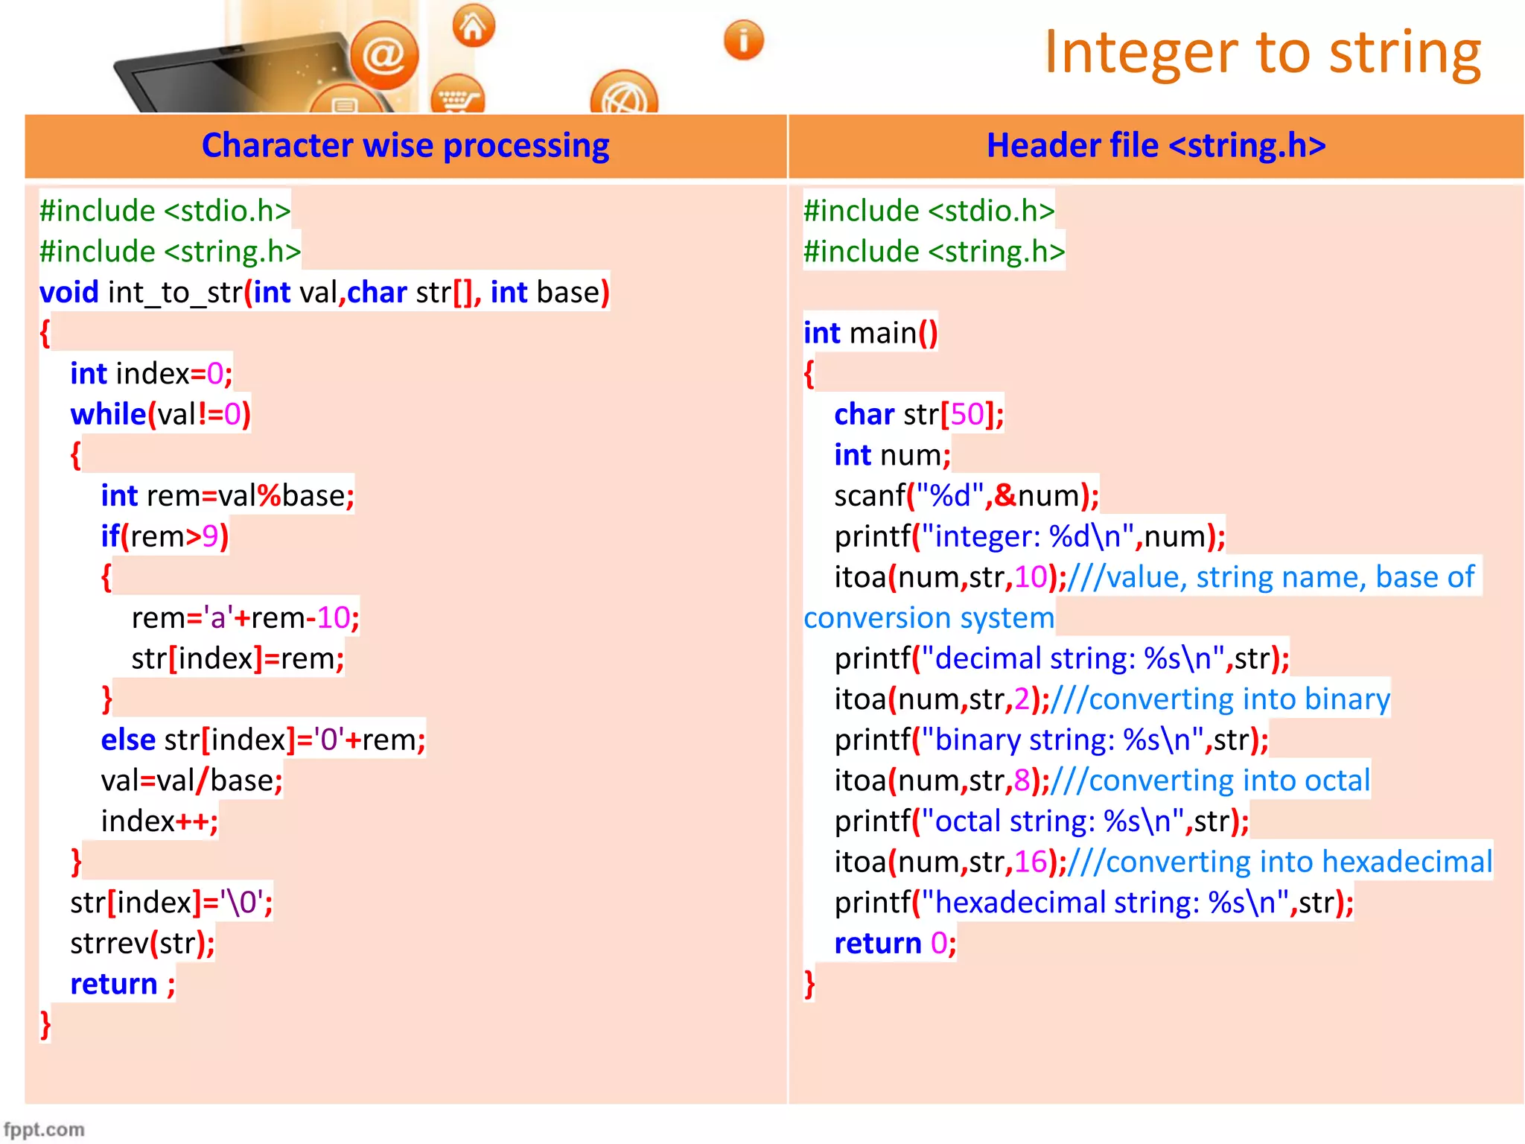Click the printf "integer: %d\n" line
Screen dimensions: 1525x1144
1030,536
